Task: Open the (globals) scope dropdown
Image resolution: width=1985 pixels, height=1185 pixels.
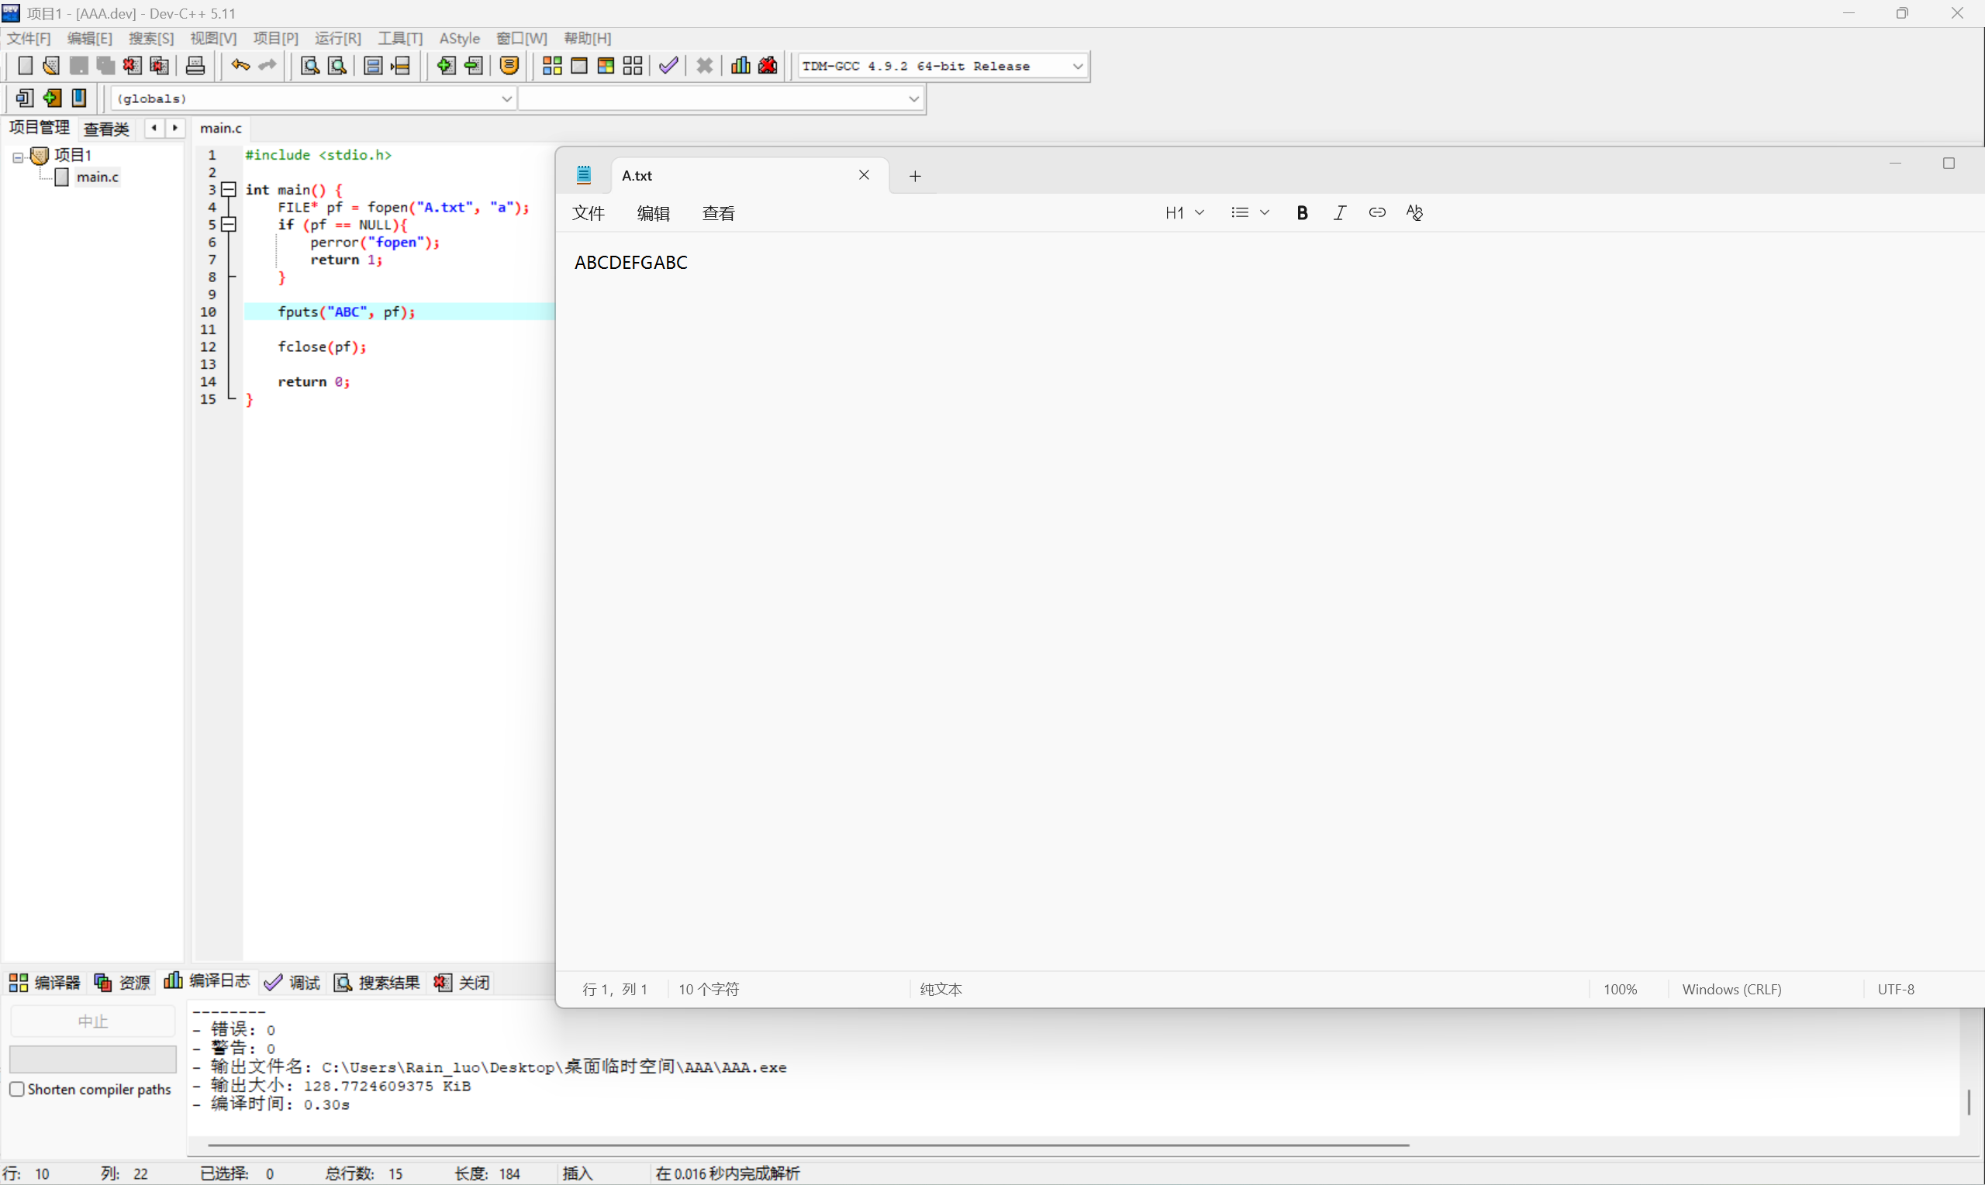Action: tap(506, 99)
